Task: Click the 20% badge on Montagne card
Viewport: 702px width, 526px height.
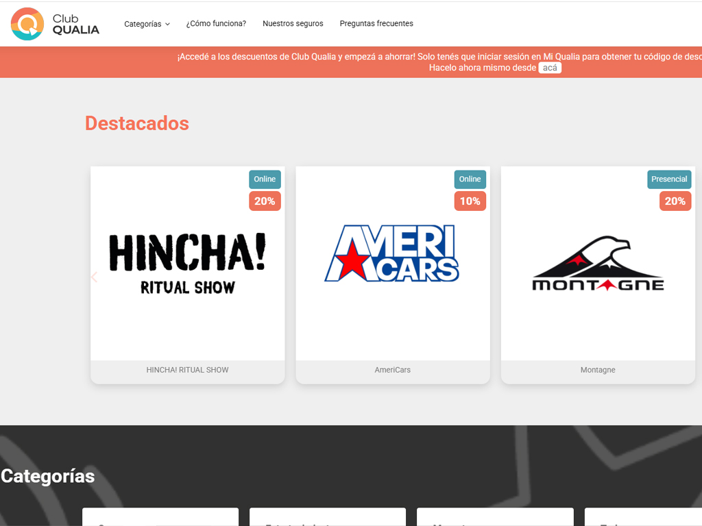Action: pyautogui.click(x=675, y=201)
